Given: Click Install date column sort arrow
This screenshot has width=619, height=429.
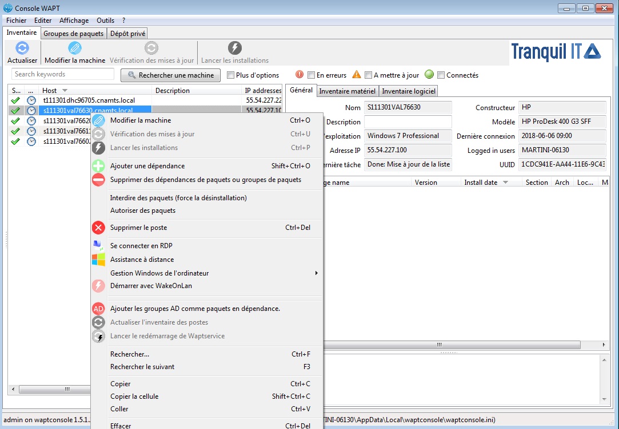Looking at the screenshot, I should coord(505,183).
